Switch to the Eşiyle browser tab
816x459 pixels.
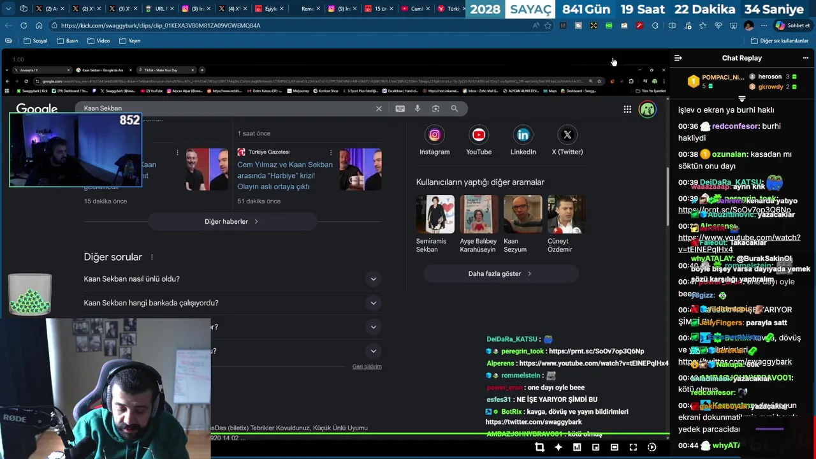(270, 9)
